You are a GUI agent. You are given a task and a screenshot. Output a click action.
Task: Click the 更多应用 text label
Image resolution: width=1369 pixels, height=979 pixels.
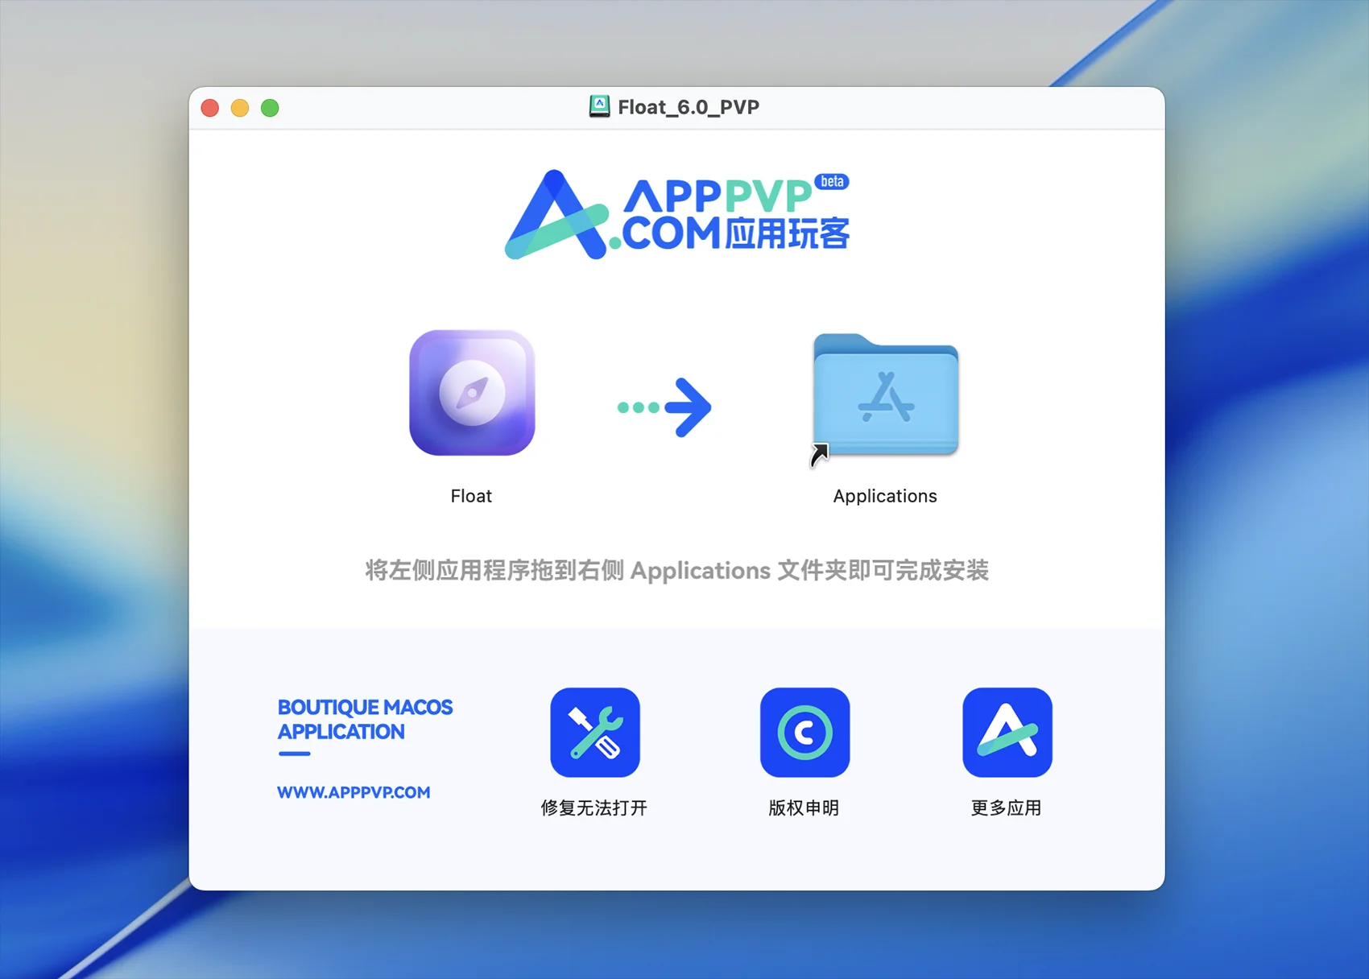[x=1006, y=808]
